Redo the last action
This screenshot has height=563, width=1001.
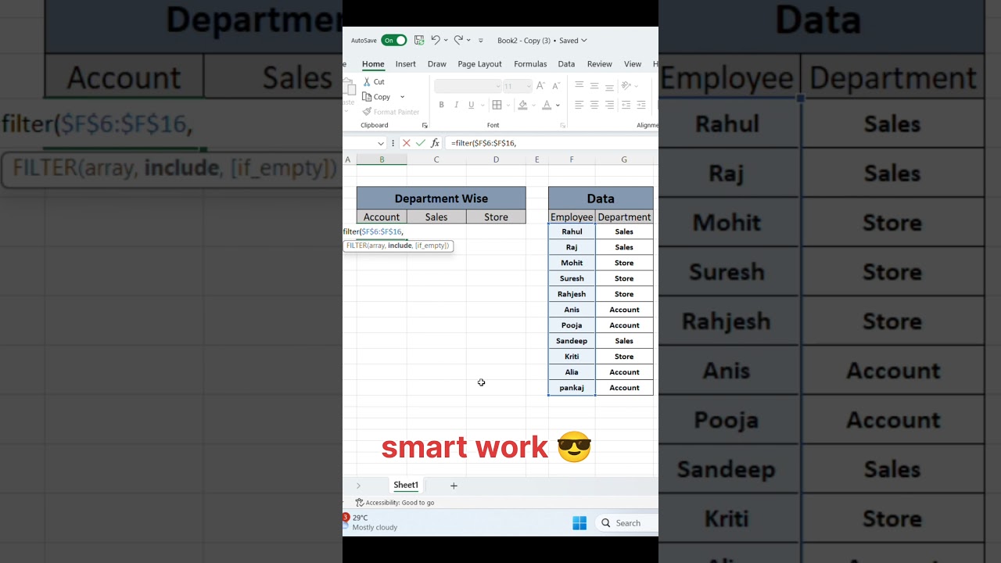click(458, 41)
